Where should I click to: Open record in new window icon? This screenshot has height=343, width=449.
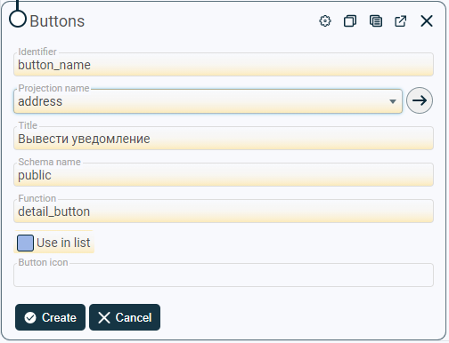coord(401,21)
